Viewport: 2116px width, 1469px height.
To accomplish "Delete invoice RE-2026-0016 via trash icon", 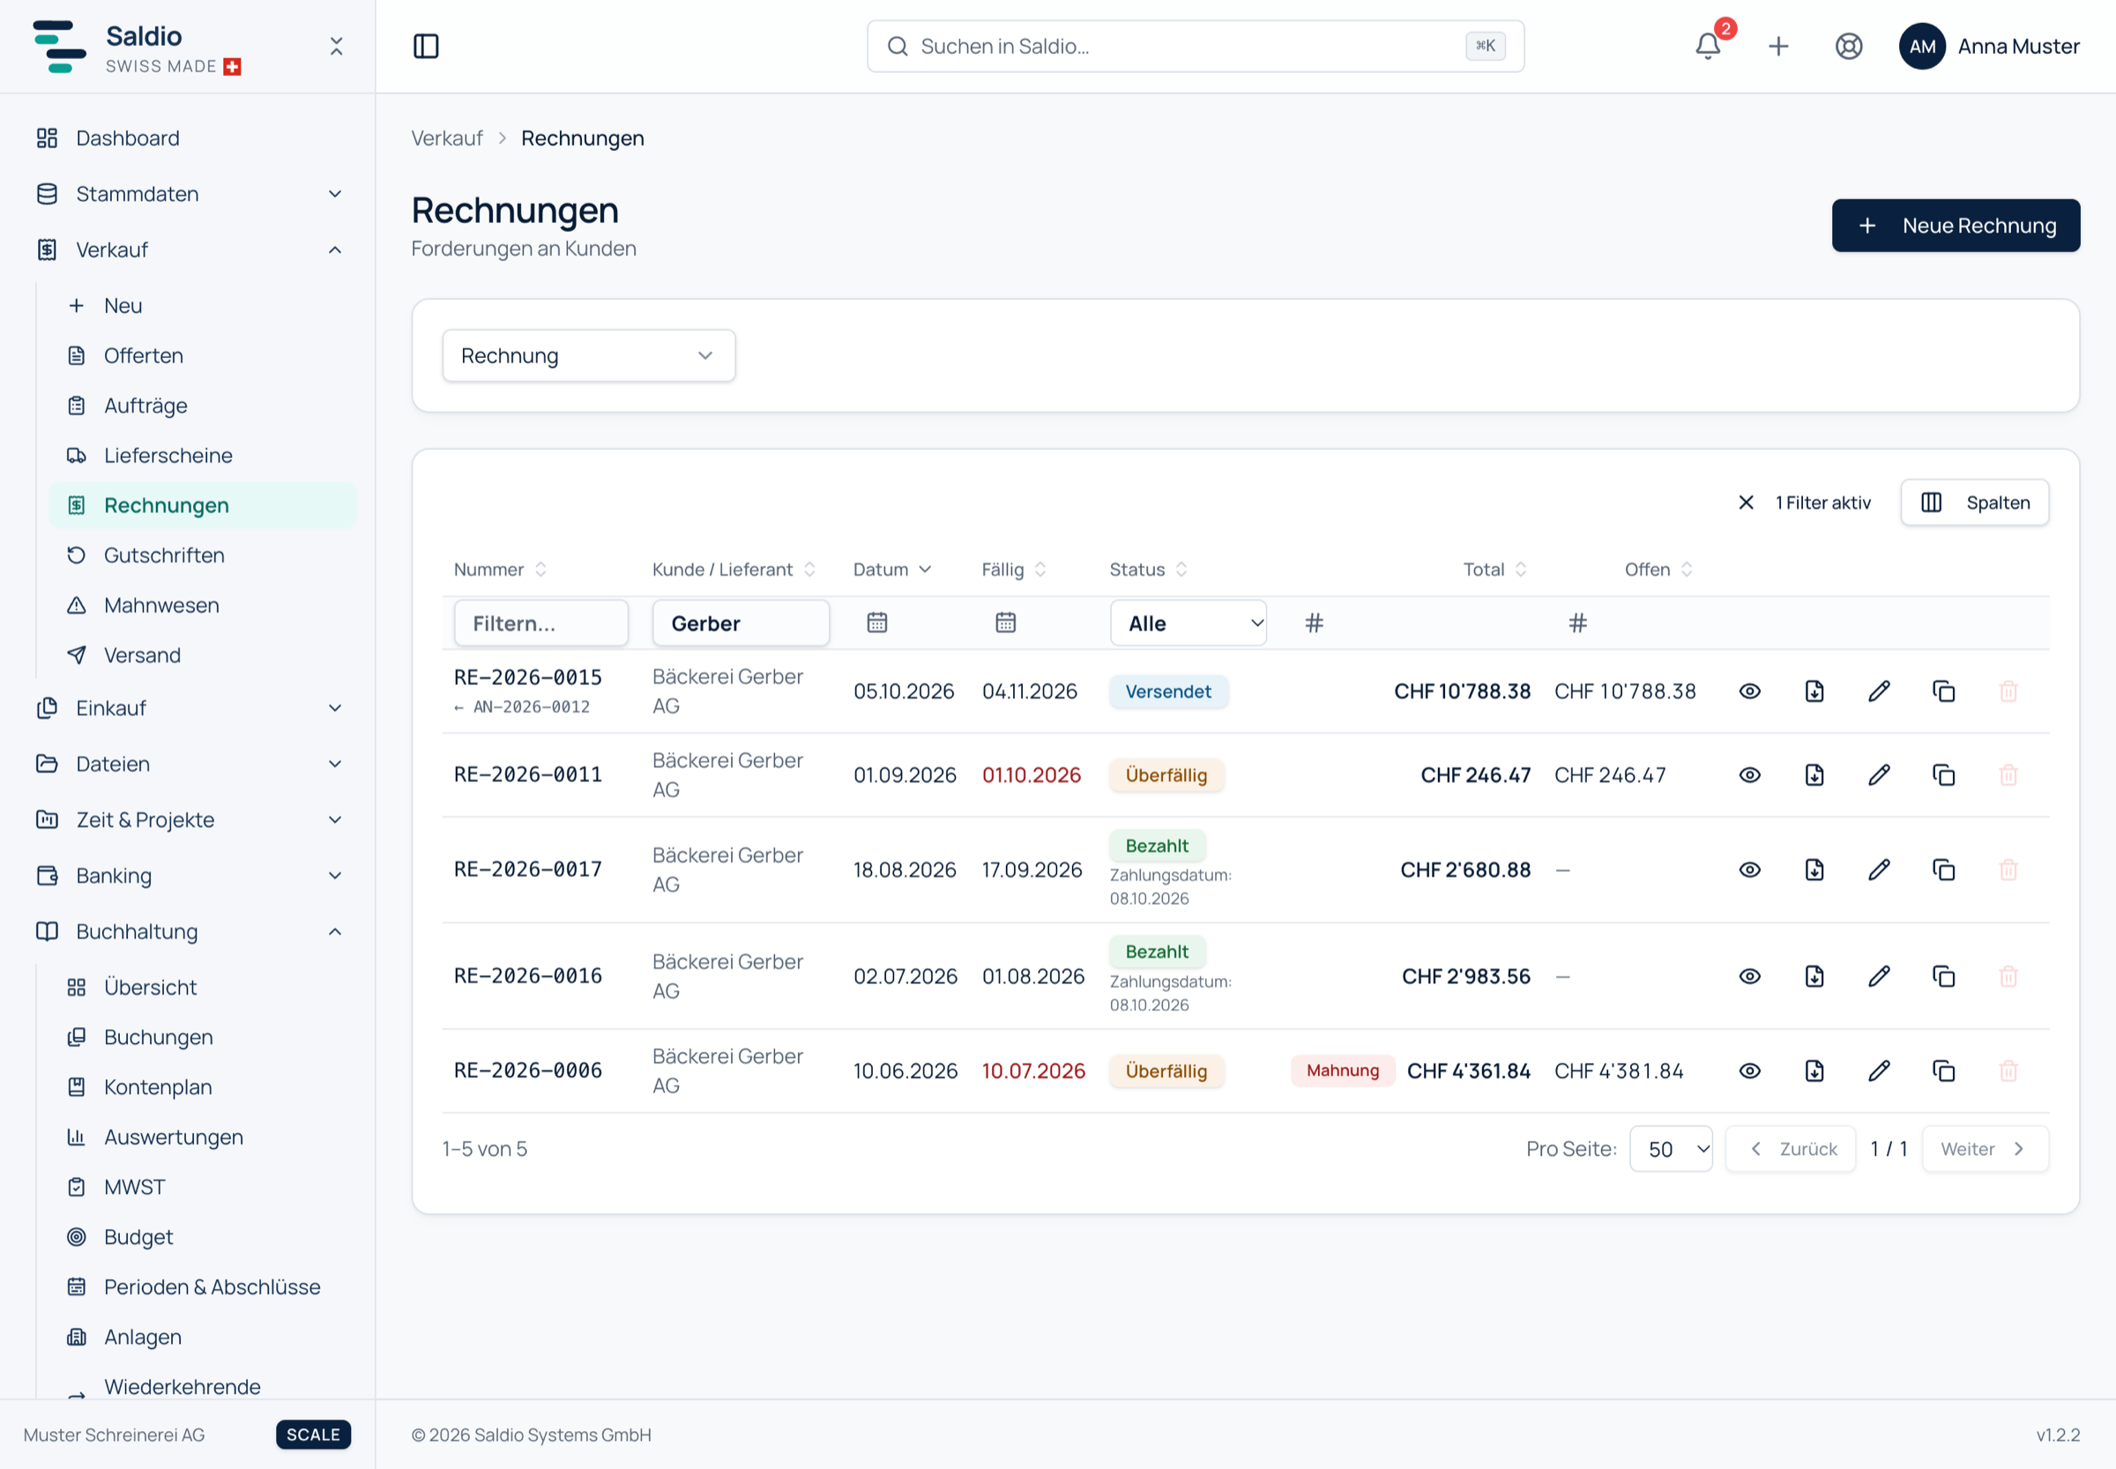I will (x=2008, y=975).
